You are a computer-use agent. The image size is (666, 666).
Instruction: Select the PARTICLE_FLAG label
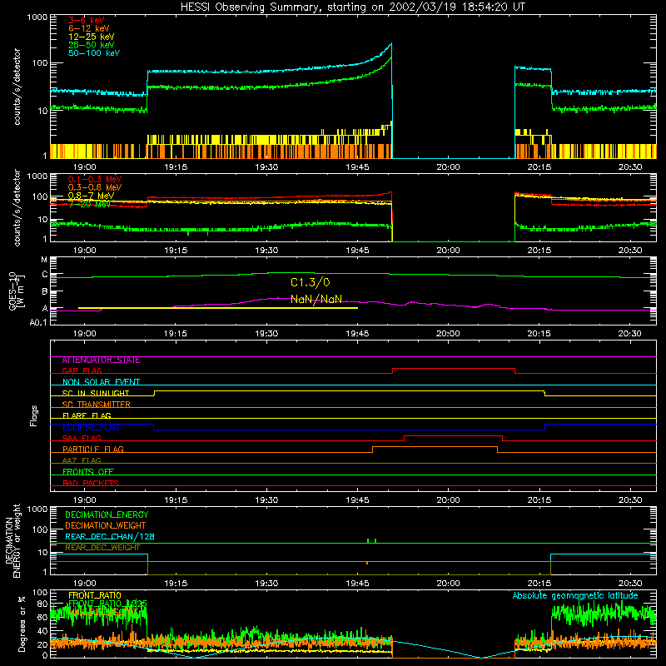[93, 450]
